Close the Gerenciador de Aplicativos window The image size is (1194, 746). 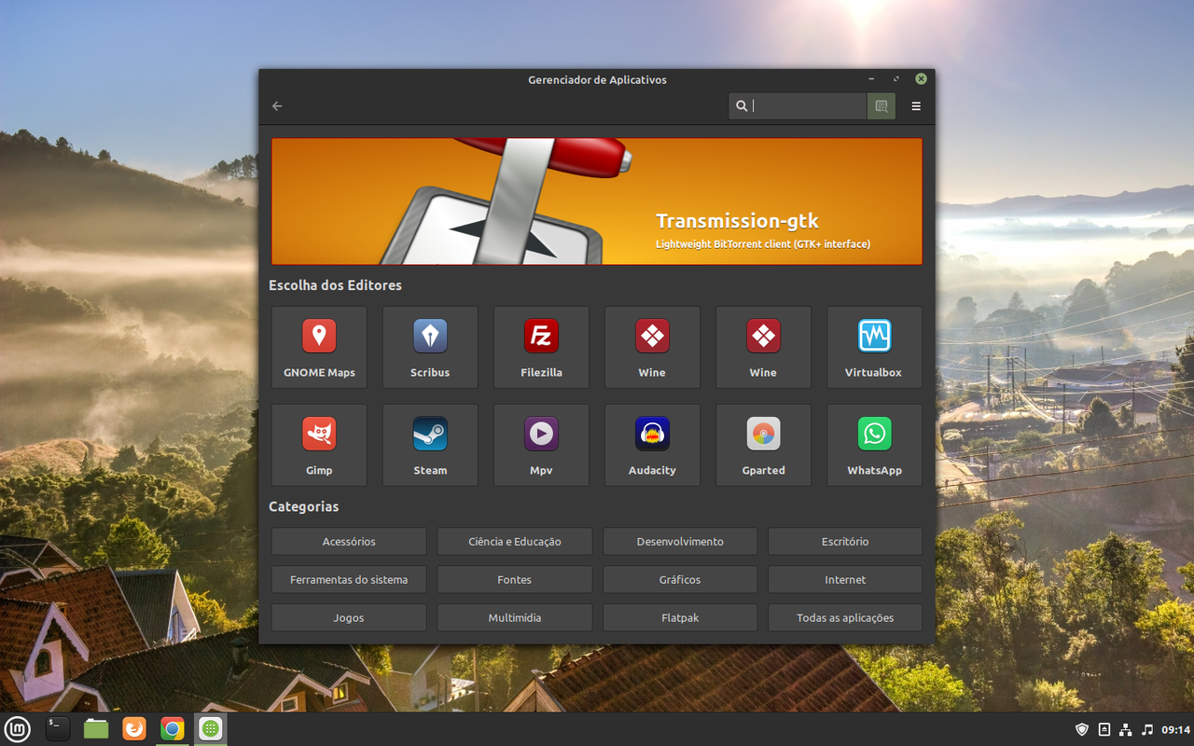(921, 79)
